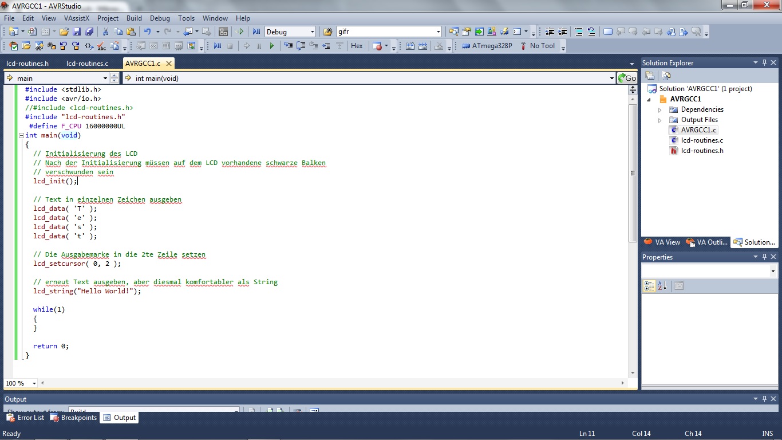782x440 pixels.
Task: Paste from clipboard icon
Action: pos(131,32)
